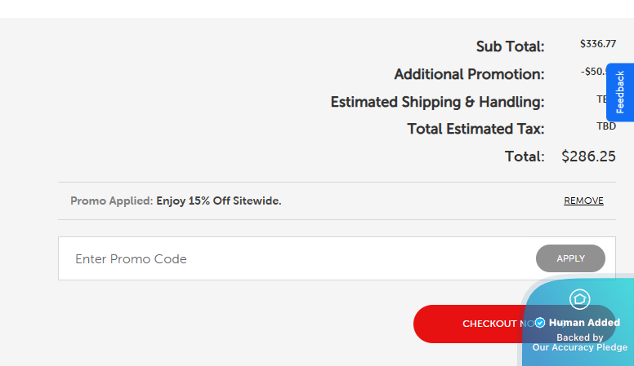Click the $286.25 order total
Viewport: 634px width, 366px height.
point(588,156)
